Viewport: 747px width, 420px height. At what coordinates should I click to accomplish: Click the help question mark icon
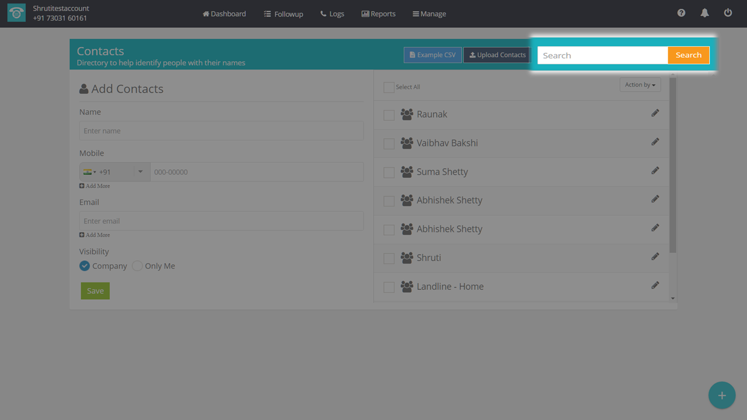(681, 13)
